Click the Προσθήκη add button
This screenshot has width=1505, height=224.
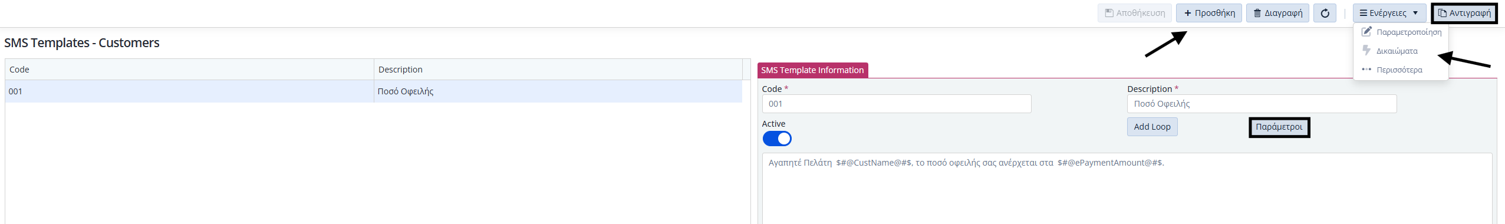[1210, 13]
